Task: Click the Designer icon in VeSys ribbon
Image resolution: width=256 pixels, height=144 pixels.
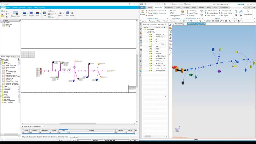Action: click(x=31, y=14)
